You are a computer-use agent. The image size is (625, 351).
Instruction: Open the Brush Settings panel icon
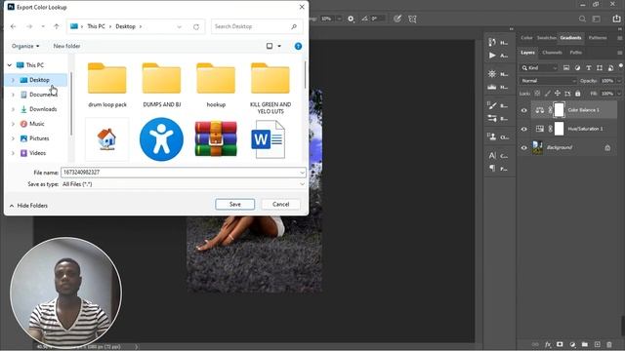pos(492,105)
